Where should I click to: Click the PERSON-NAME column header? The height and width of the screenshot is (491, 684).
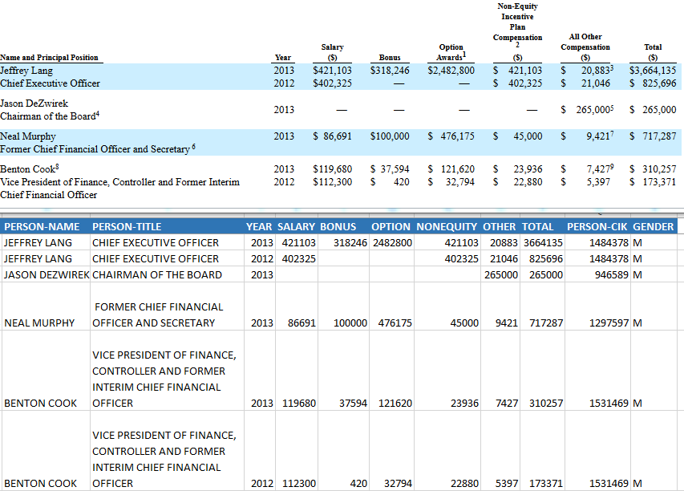(x=42, y=226)
